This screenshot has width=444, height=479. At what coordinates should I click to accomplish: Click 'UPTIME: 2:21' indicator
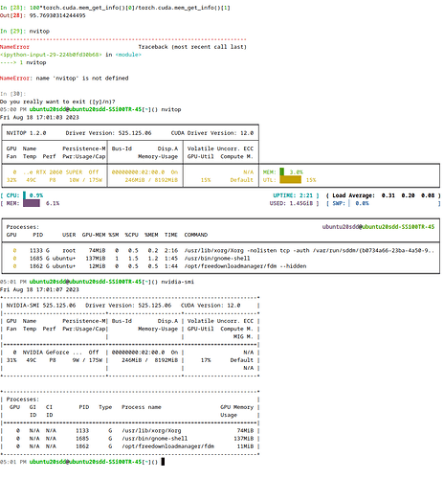click(x=293, y=195)
